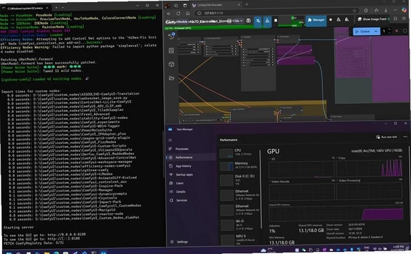Image resolution: width=411 pixels, height=254 pixels.
Task: Select Disk 0 (C: D:) performance item
Action: pyautogui.click(x=238, y=180)
